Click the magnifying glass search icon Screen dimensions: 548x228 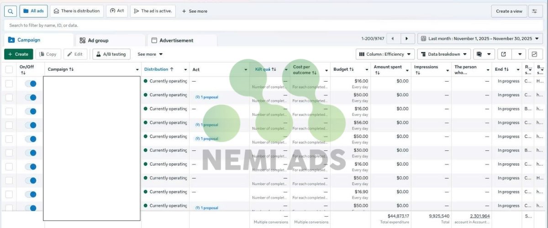11,11
